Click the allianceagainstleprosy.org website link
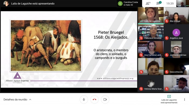 click(x=115, y=78)
